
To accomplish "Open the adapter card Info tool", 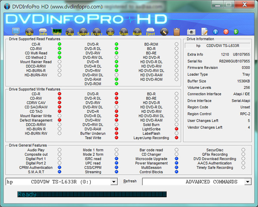I will click(57, 31).
